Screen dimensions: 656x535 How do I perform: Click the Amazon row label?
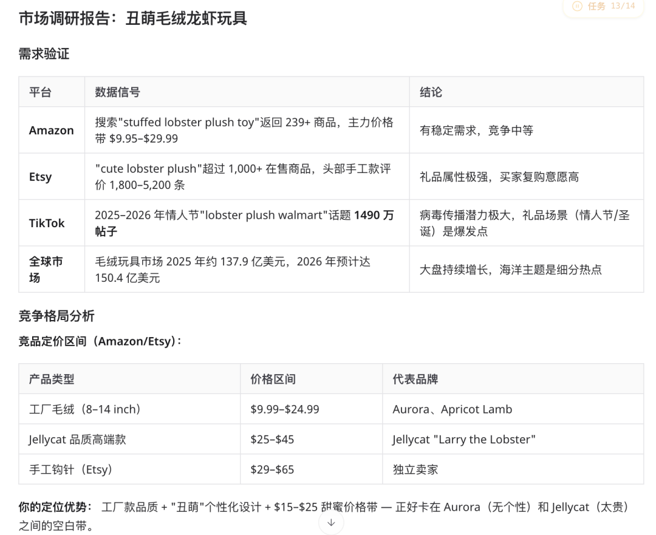pyautogui.click(x=51, y=129)
